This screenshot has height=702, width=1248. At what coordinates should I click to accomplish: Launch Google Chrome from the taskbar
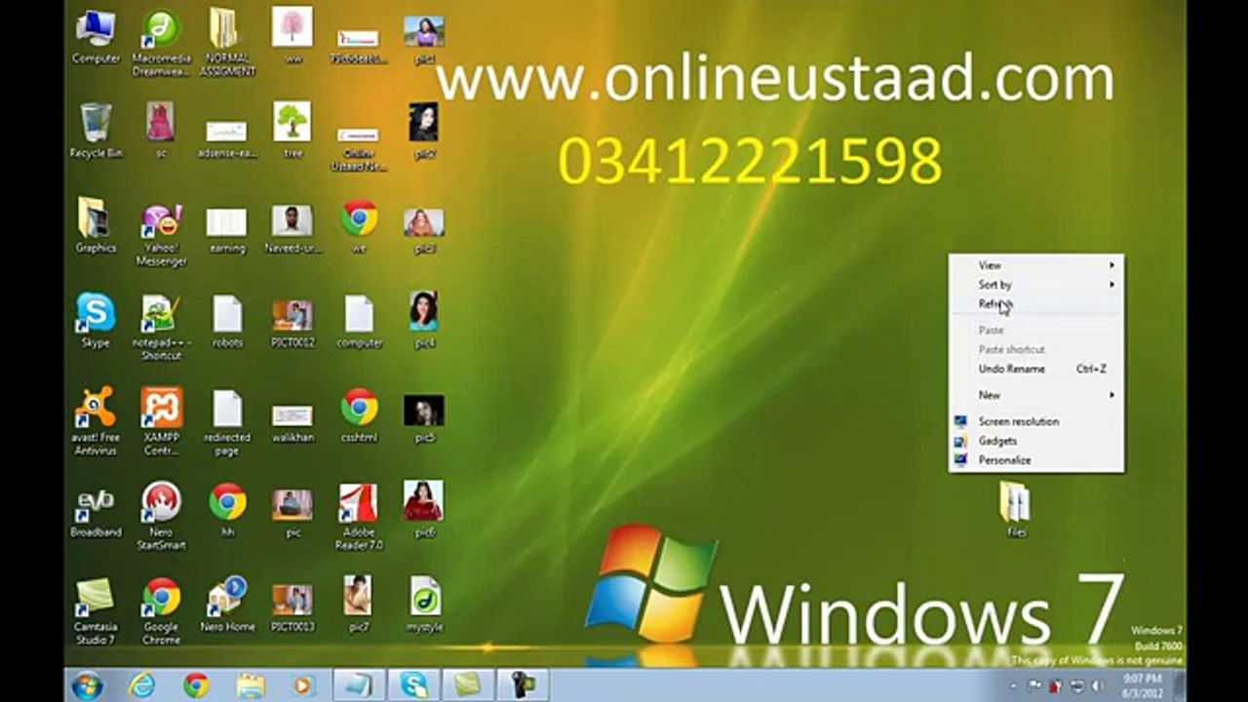(x=196, y=685)
